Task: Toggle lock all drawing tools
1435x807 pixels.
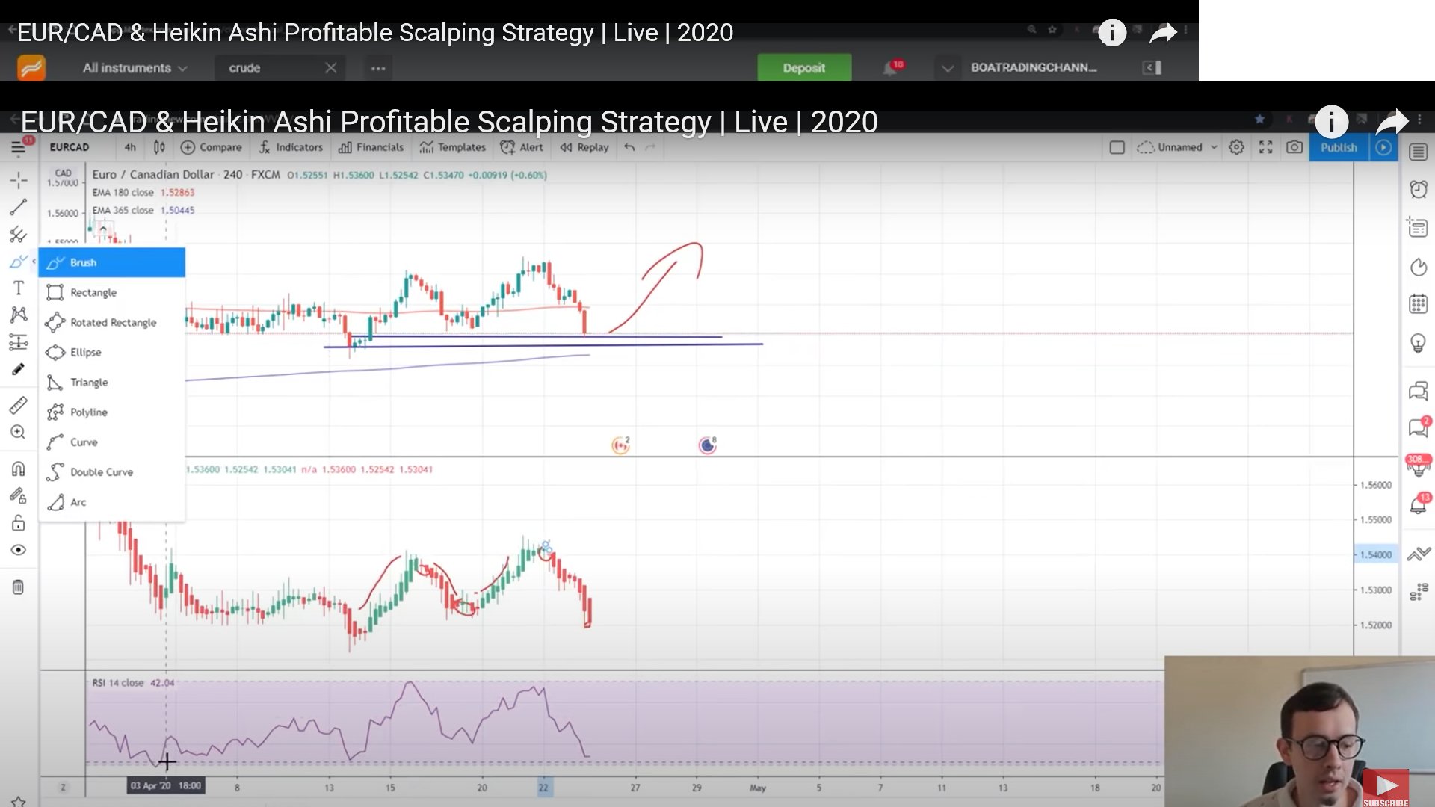Action: pos(18,522)
